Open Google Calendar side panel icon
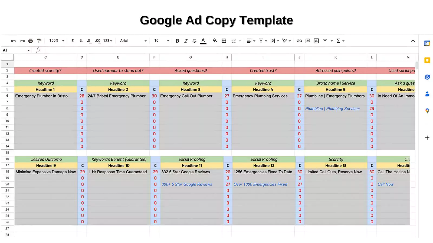The image size is (433, 243). tap(427, 43)
